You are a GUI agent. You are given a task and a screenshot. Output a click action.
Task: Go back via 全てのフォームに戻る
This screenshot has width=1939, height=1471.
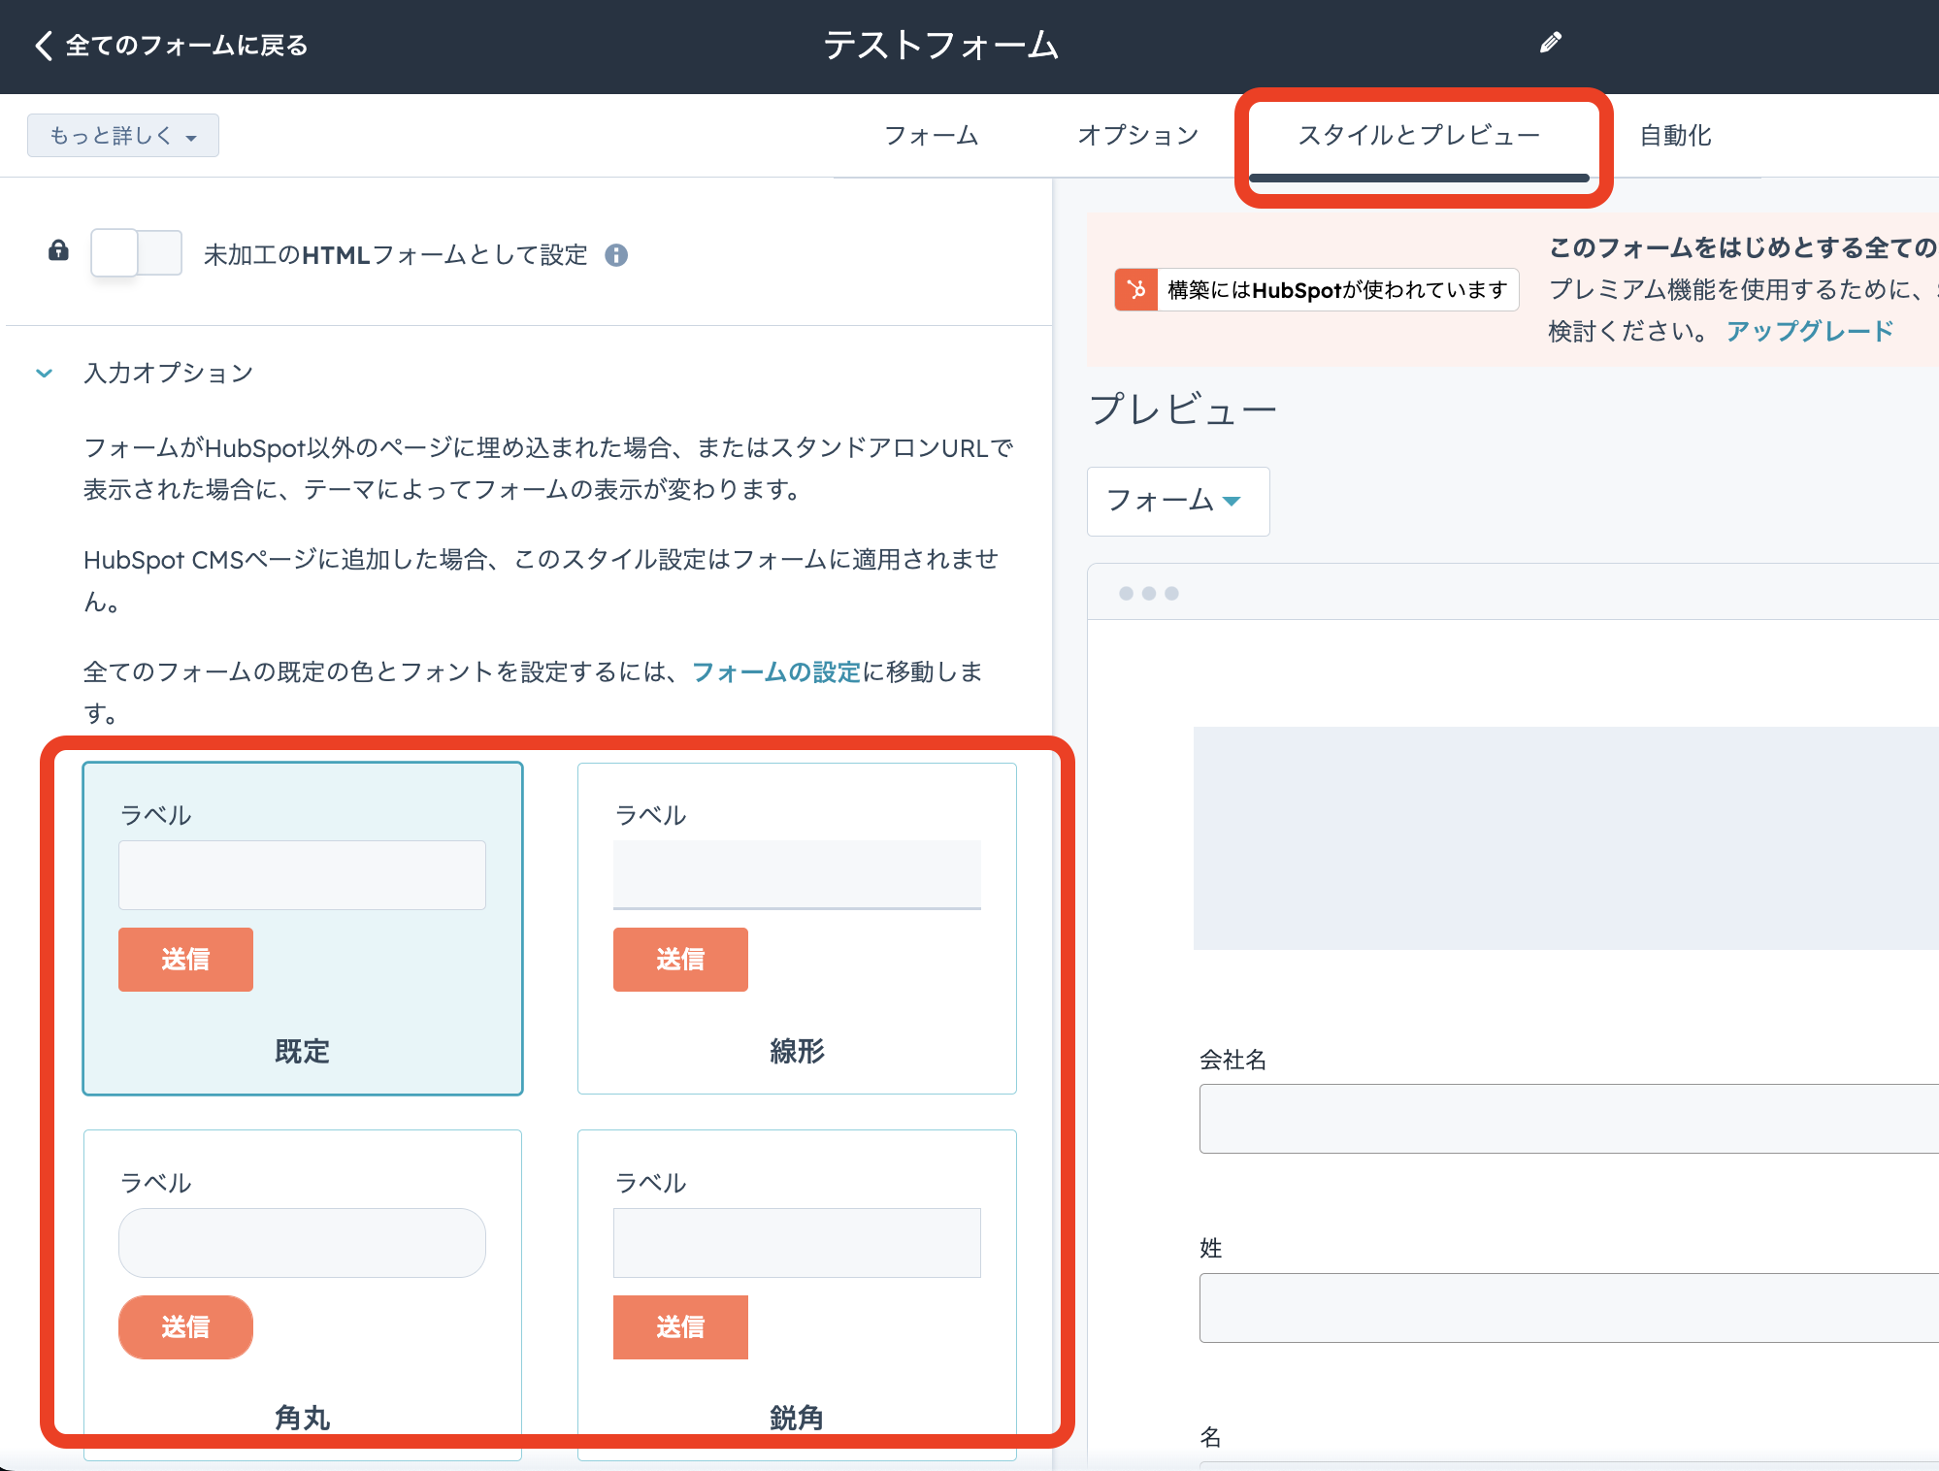pyautogui.click(x=172, y=45)
